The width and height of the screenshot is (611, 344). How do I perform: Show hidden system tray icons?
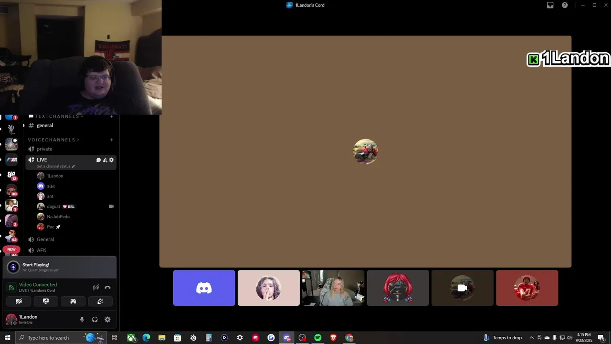pos(531,338)
